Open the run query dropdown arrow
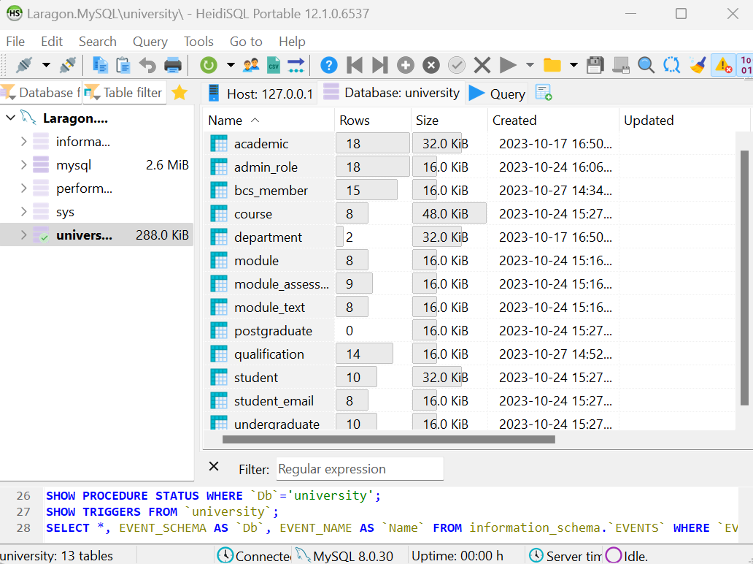This screenshot has width=753, height=564. pyautogui.click(x=530, y=64)
